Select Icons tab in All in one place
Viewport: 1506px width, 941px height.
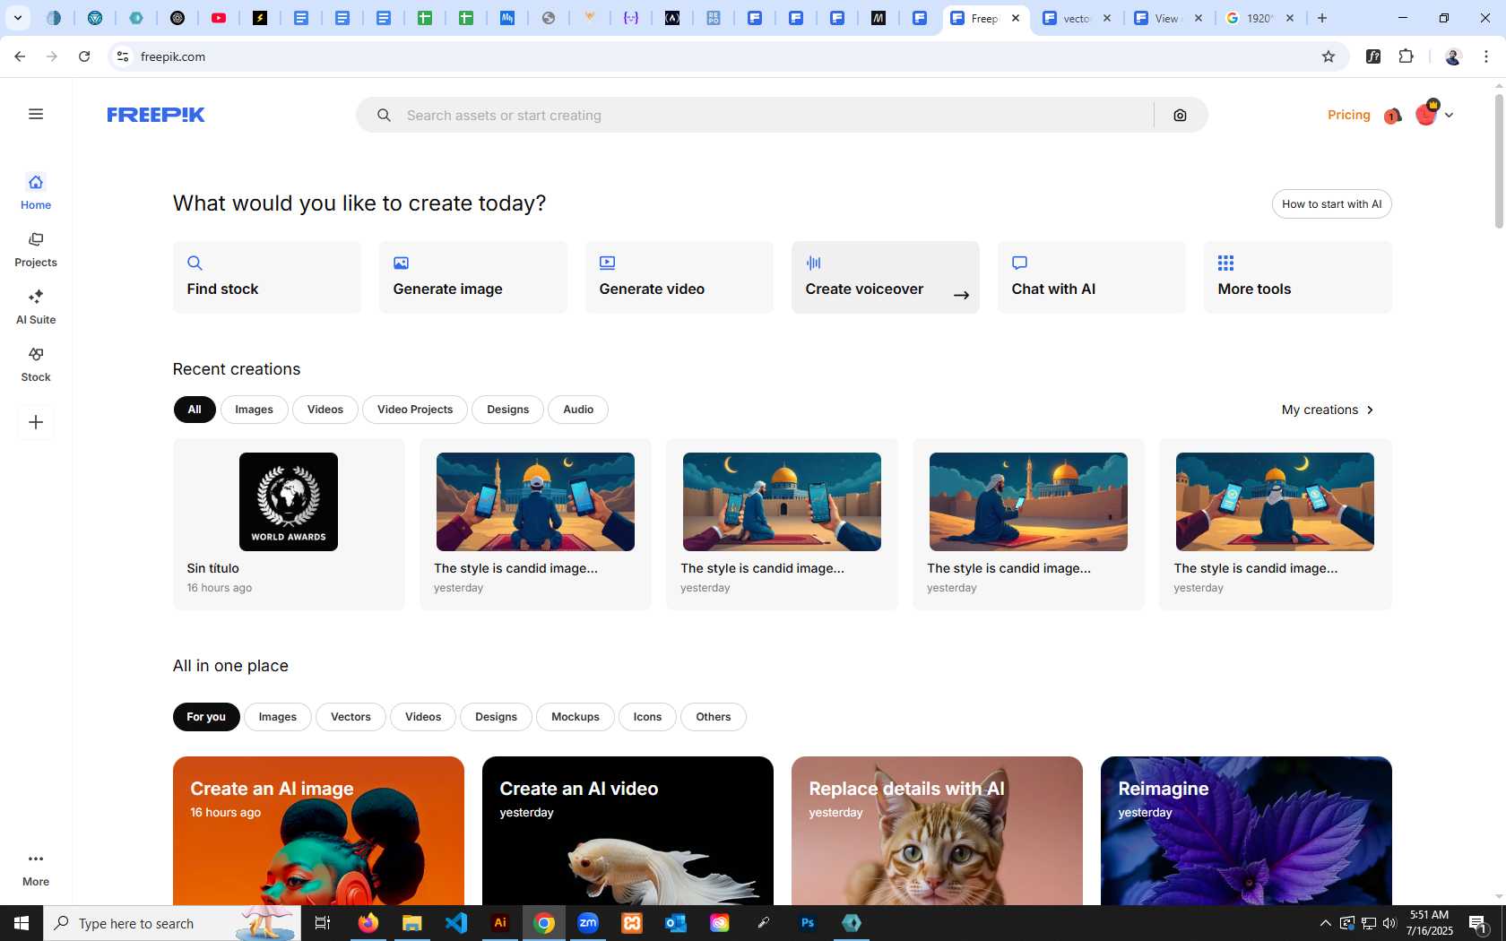point(647,717)
